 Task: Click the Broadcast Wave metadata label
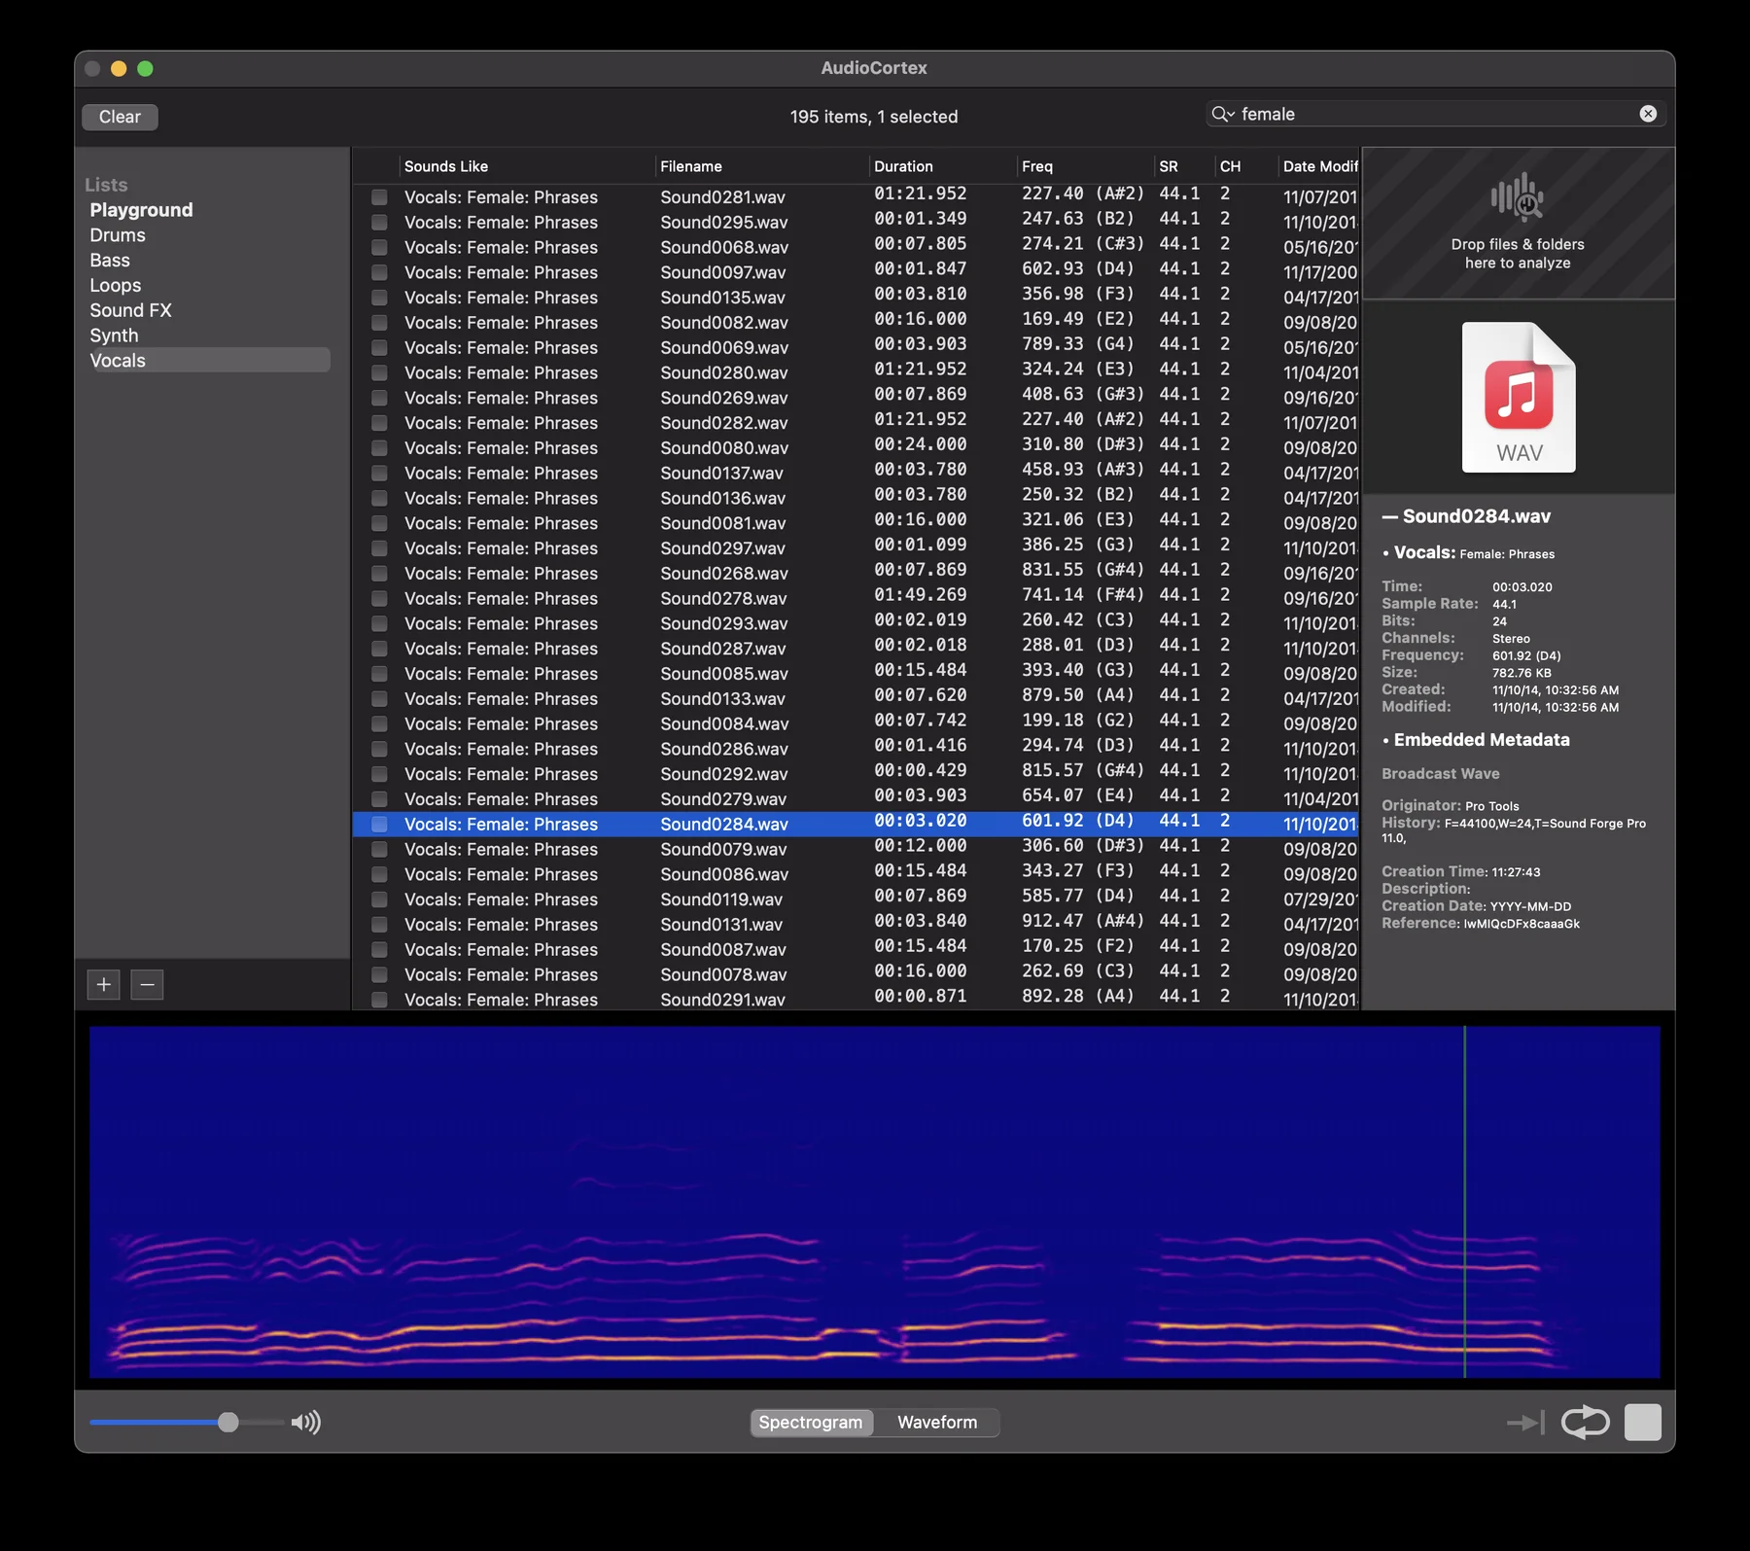(1440, 774)
